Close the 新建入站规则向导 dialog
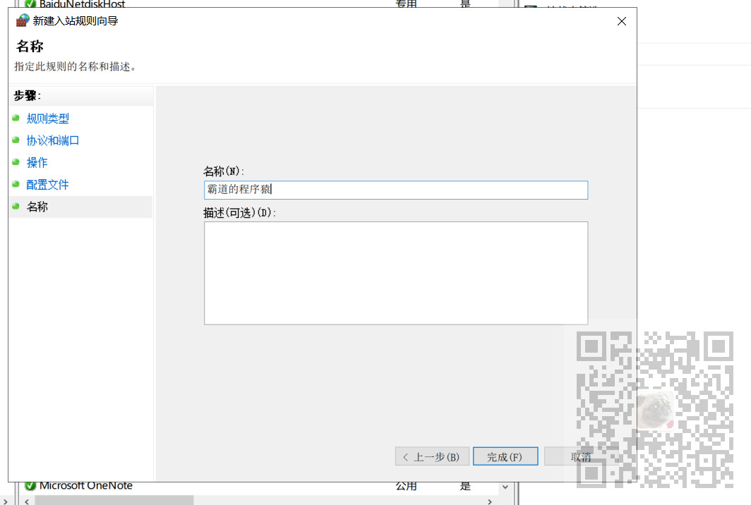751x505 pixels. (622, 21)
